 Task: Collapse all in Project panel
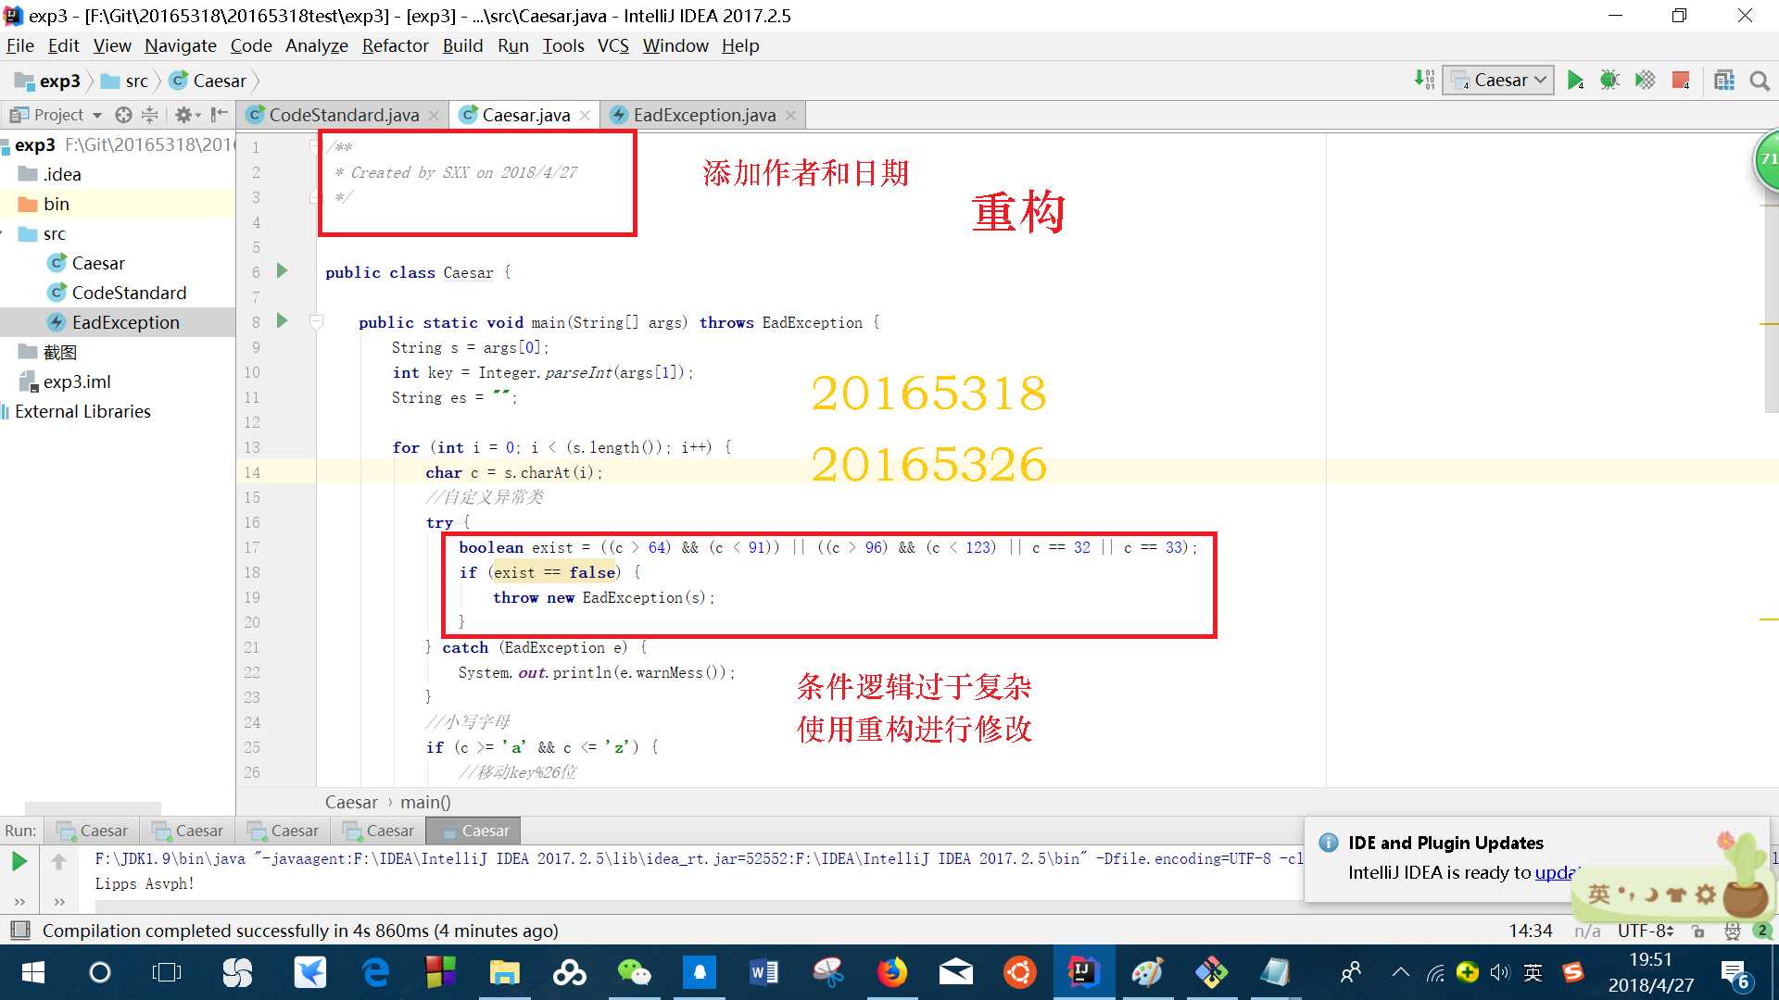[x=149, y=115]
